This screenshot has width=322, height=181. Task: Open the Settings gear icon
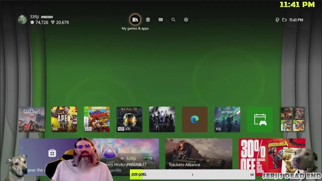point(186,20)
